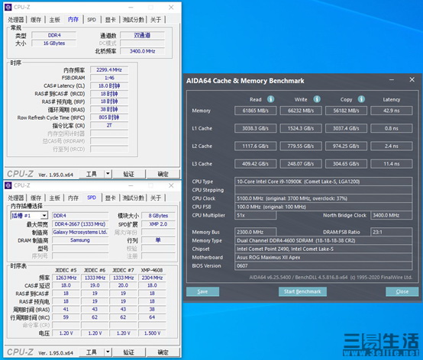Screen dimensions: 423x360
Task: Minimize the AIDA64 benchmark window
Action: (392, 80)
